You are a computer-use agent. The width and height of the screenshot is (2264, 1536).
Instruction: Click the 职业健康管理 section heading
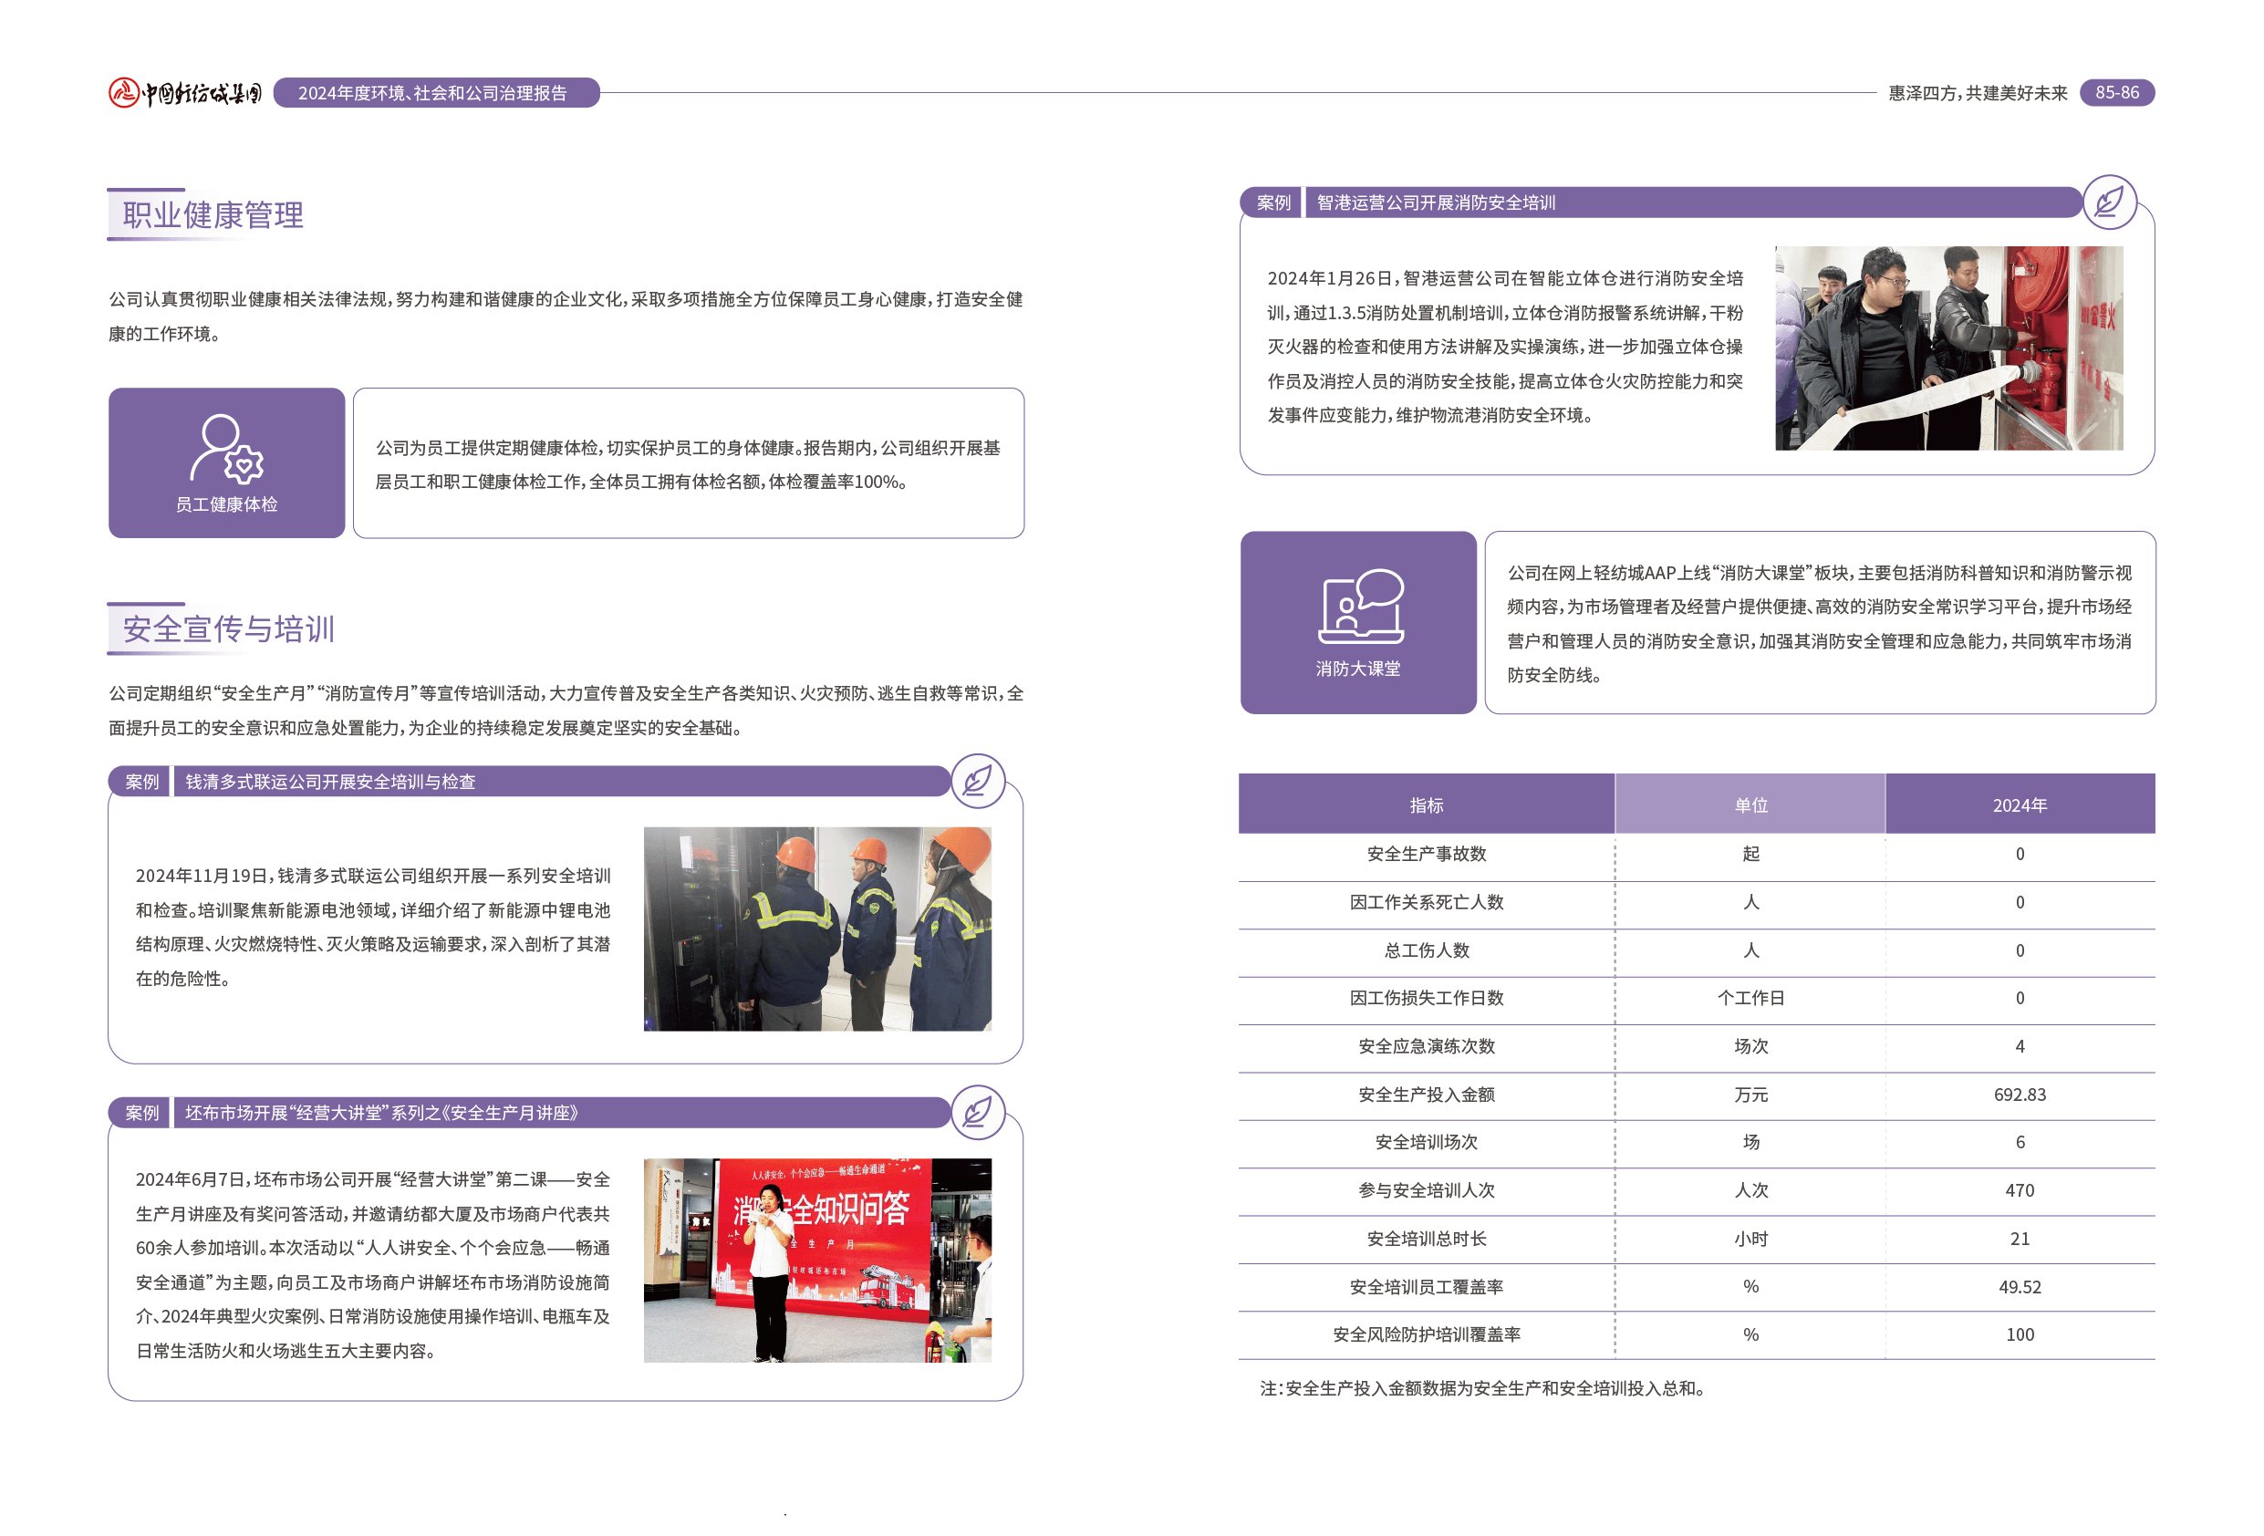213,214
